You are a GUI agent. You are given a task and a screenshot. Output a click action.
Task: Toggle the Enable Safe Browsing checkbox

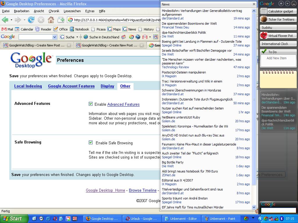[x=91, y=143]
